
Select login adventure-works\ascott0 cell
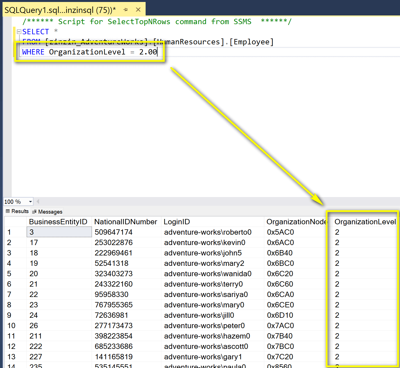coord(213,346)
